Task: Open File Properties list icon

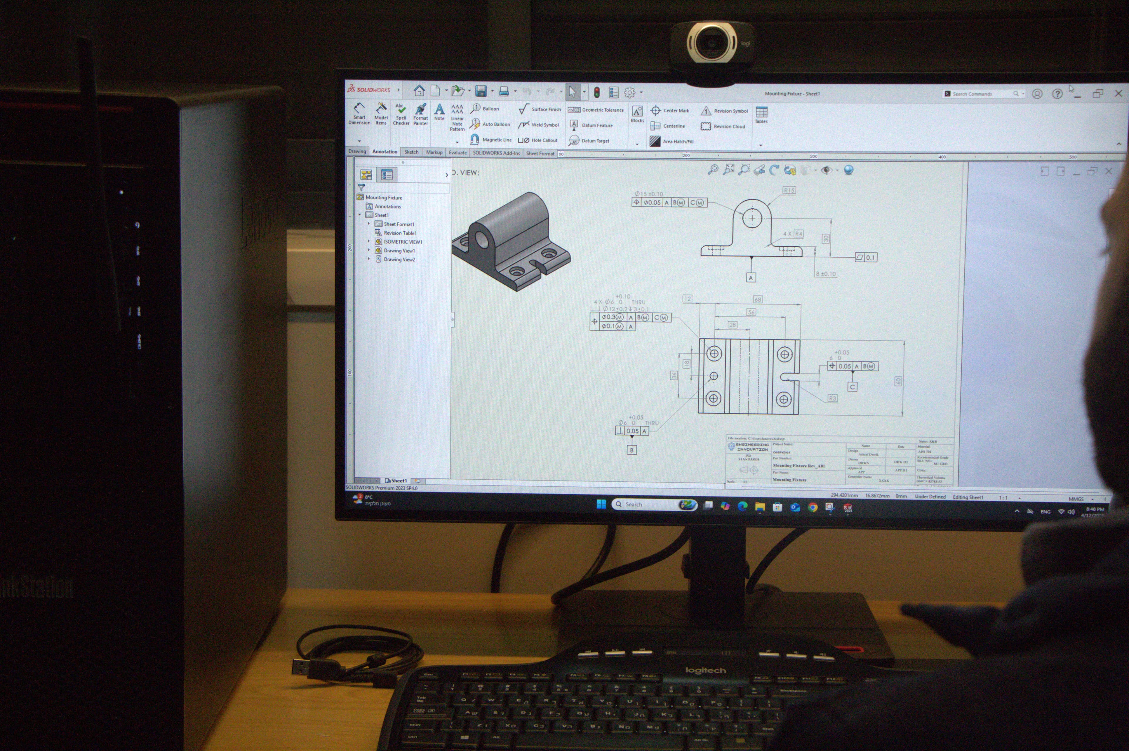Action: (x=614, y=92)
